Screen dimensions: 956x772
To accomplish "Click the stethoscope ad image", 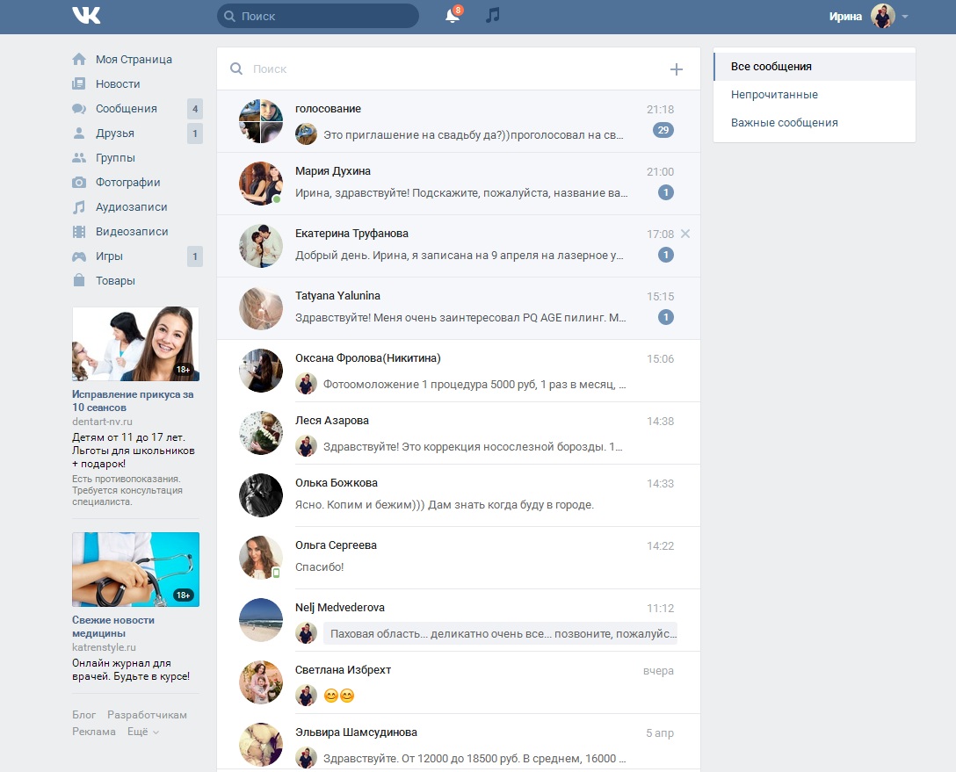I will click(x=135, y=569).
